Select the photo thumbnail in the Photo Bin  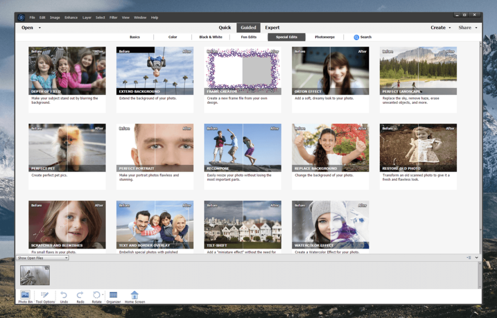(34, 275)
